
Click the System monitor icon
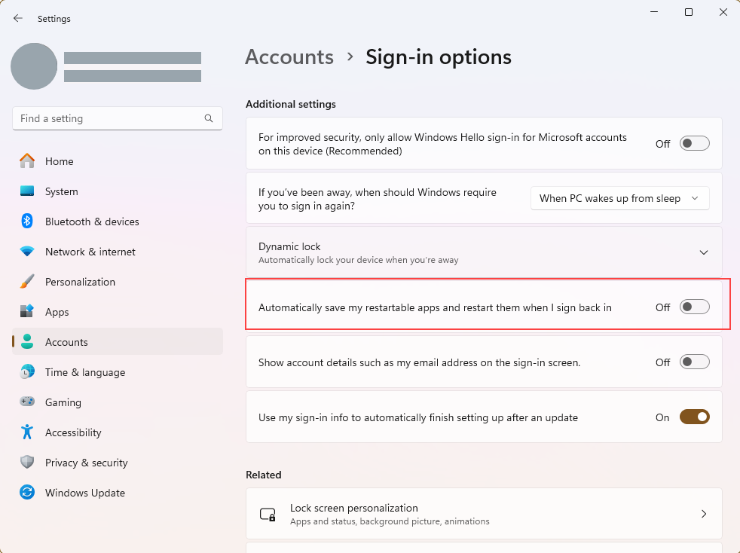[x=27, y=191]
